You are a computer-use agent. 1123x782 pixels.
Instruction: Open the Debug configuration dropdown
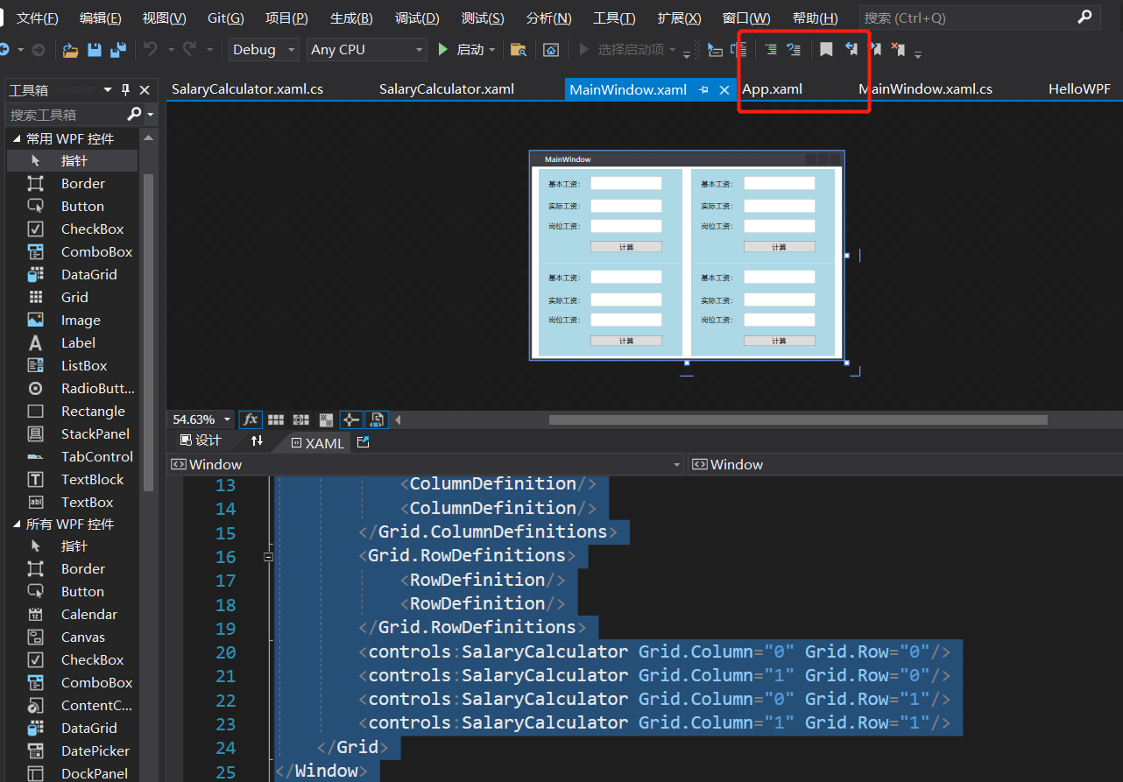tap(264, 50)
